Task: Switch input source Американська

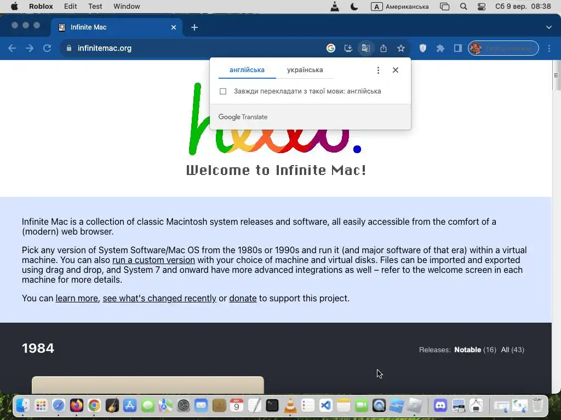Action: (x=399, y=7)
